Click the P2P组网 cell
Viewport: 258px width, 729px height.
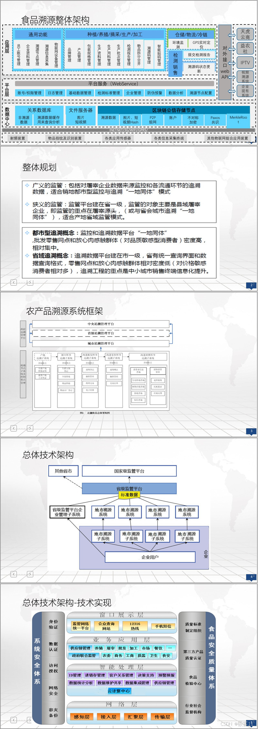tap(153, 120)
